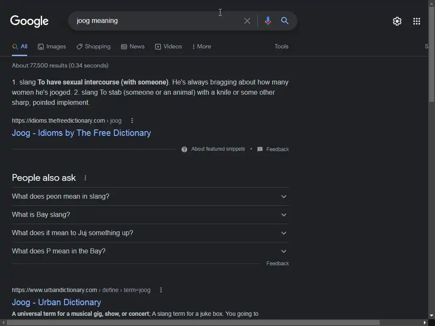This screenshot has width=435, height=326.
Task: Click 'About featured snippets' link
Action: coord(218,149)
